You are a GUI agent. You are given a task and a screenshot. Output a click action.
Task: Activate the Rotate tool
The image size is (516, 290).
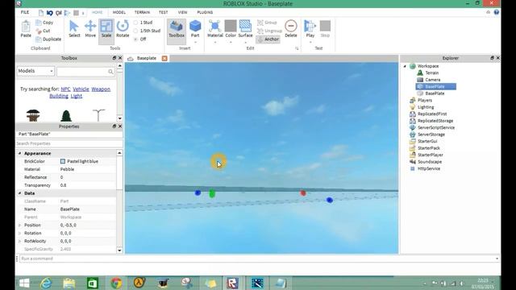click(x=123, y=29)
